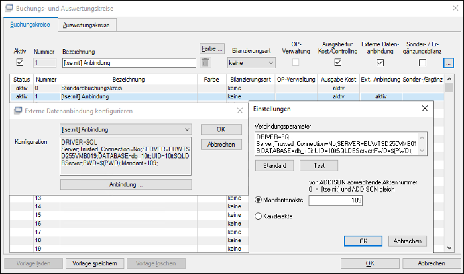Click the Bilanzierungsart column header
The height and width of the screenshot is (274, 464).
coord(251,80)
